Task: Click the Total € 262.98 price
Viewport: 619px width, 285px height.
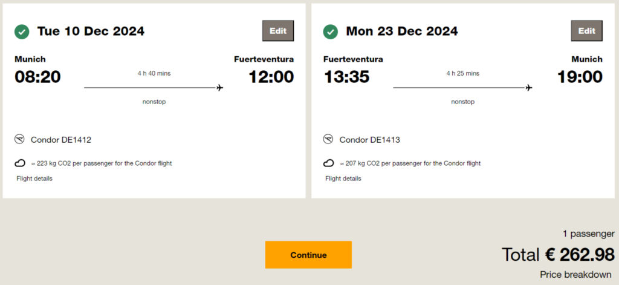Action: click(558, 255)
